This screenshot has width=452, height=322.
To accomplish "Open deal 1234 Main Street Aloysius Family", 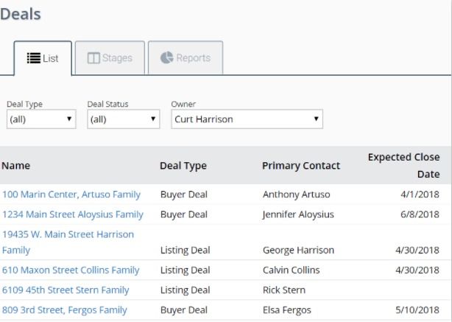I will point(73,214).
